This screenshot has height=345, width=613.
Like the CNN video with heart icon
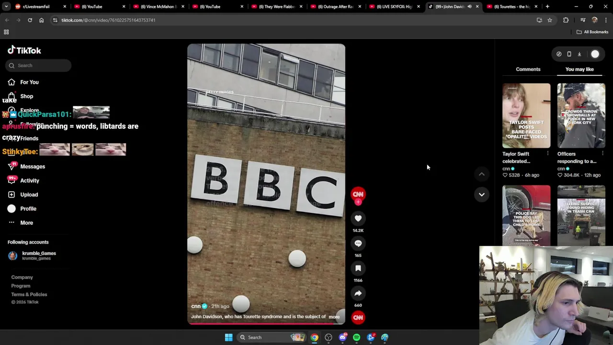click(358, 218)
